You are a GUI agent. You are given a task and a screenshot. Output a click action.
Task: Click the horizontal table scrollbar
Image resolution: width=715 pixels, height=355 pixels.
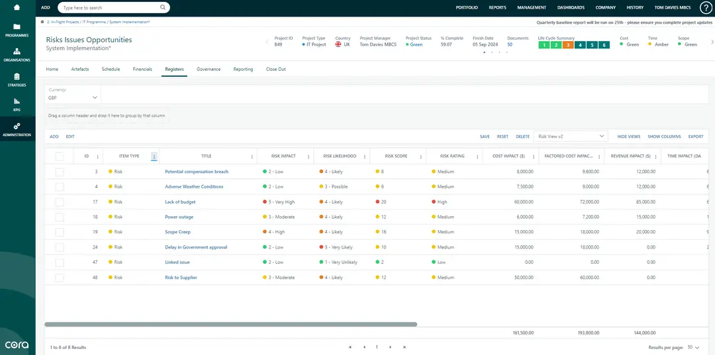click(230, 324)
